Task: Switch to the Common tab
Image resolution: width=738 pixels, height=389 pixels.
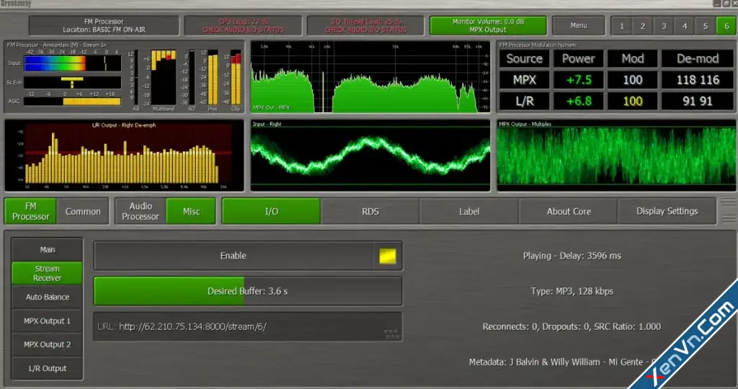Action: [83, 211]
